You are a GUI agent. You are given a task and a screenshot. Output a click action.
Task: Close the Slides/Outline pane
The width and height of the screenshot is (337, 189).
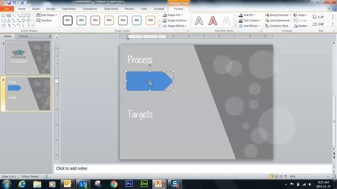pyautogui.click(x=50, y=36)
